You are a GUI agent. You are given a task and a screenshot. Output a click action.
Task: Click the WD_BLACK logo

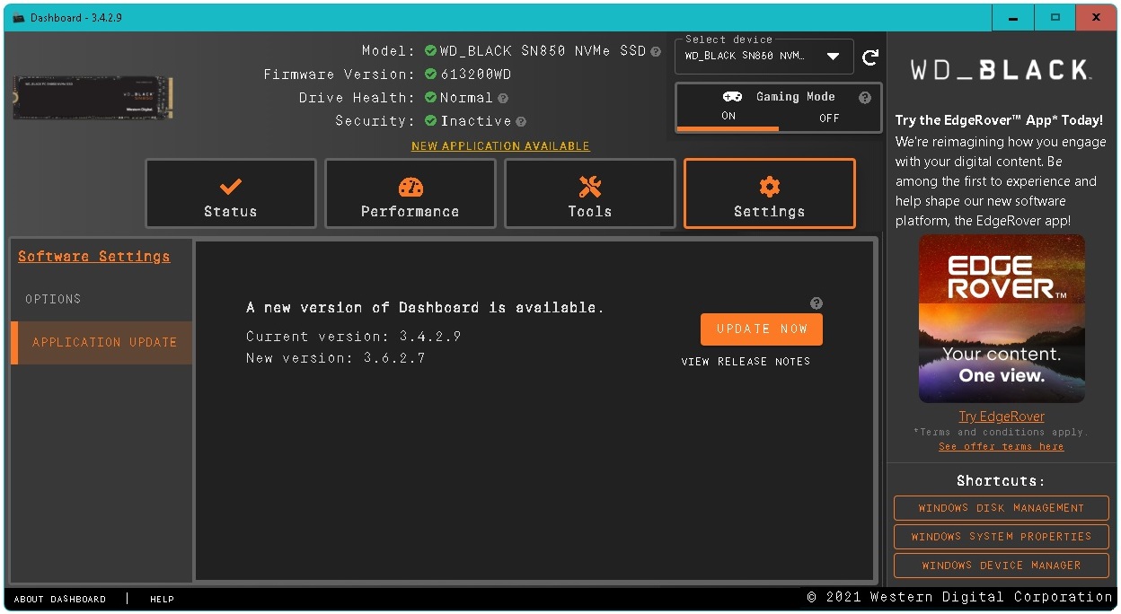coord(1002,70)
